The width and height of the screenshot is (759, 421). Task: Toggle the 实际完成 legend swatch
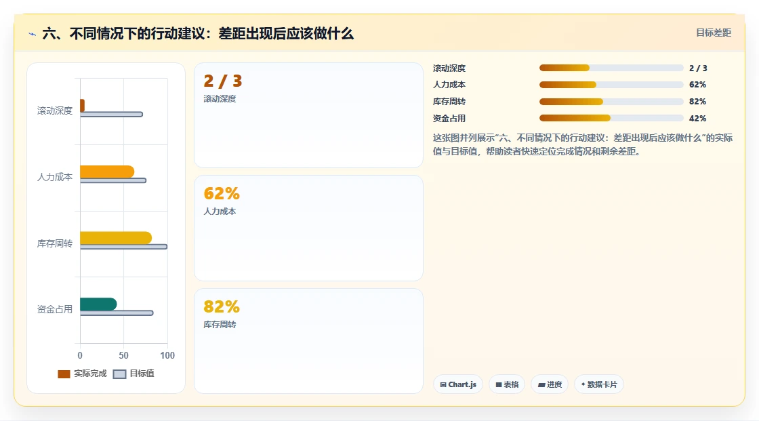point(64,374)
